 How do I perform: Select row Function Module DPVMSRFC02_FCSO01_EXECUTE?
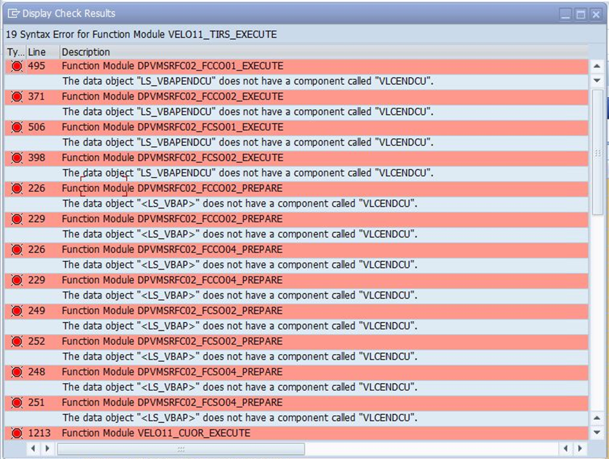[296, 127]
